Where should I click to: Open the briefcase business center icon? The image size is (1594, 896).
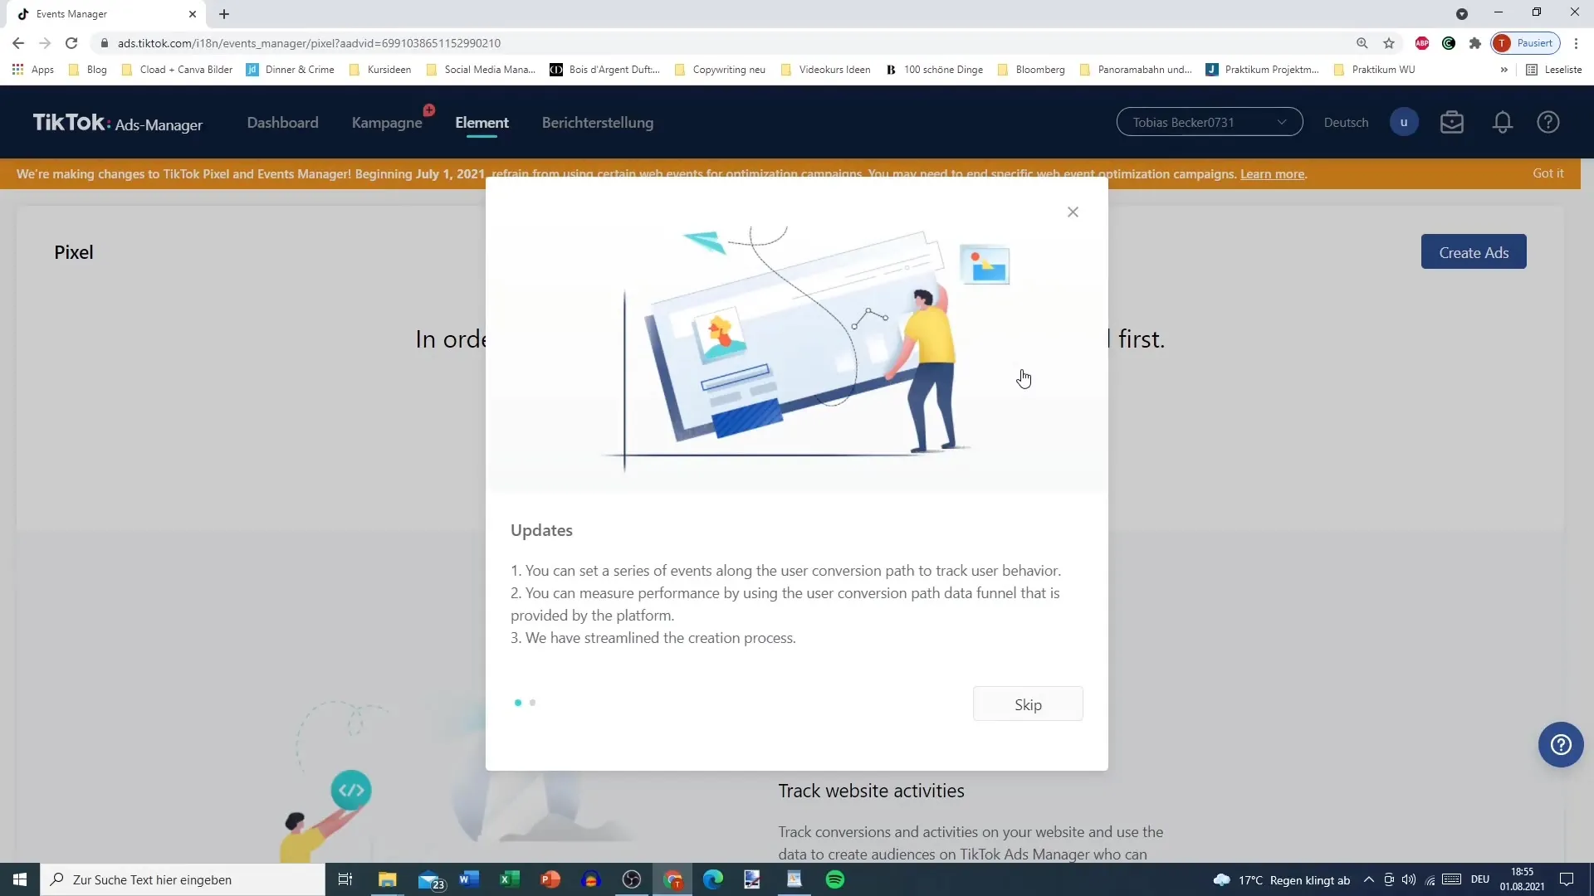tap(1452, 122)
